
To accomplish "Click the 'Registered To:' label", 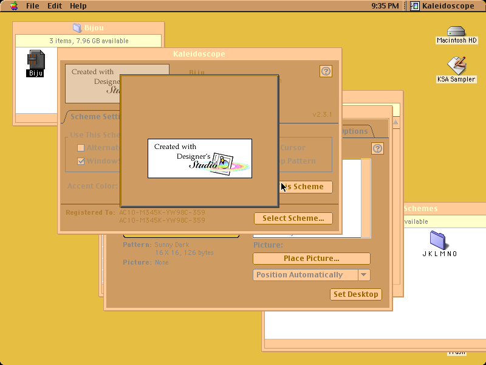I will pyautogui.click(x=91, y=212).
